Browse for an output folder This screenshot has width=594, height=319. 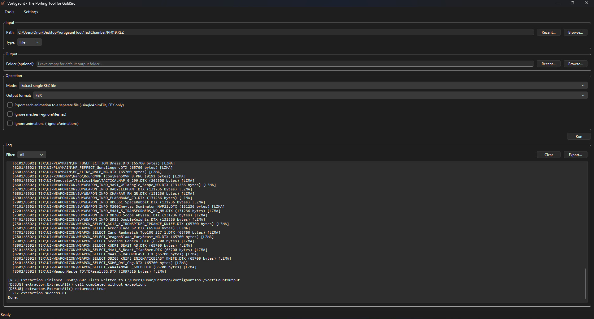pos(575,64)
